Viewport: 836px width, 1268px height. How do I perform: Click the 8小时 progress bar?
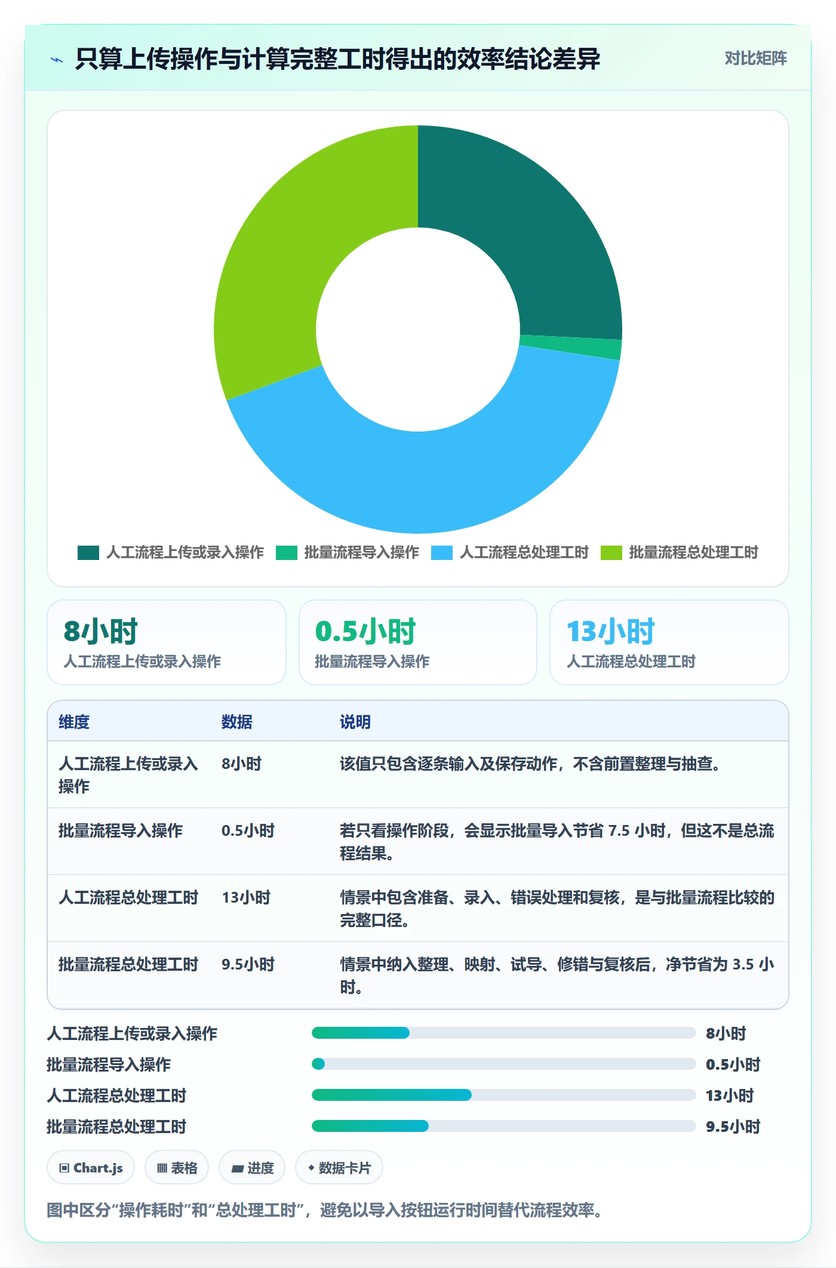(504, 1033)
